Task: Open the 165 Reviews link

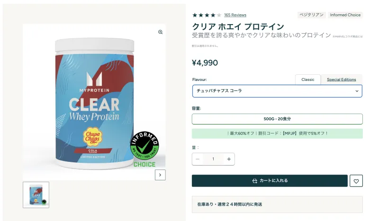Action: (x=235, y=15)
